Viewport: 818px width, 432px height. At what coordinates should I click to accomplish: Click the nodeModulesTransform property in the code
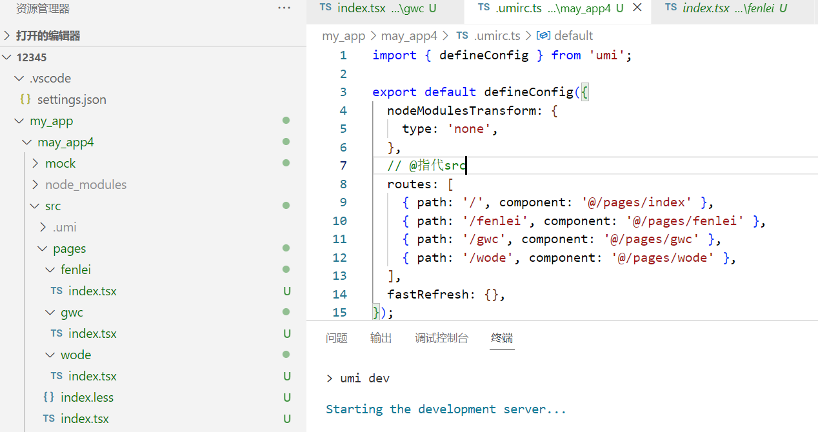pos(462,110)
